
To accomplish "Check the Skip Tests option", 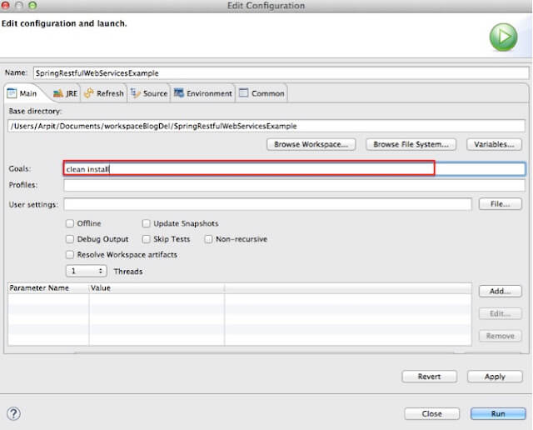I will [147, 239].
